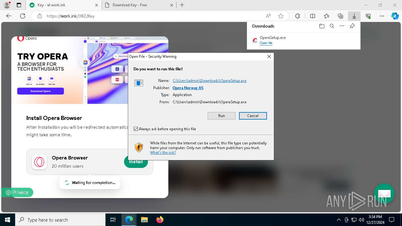
Task: Open Browser essentials icon
Action: pyautogui.click(x=368, y=16)
